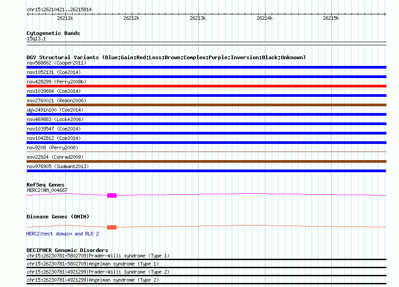This screenshot has width=399, height=287.
Task: Click the red nsv428299 (Perry2008b) loss bar
Action: 206,86
